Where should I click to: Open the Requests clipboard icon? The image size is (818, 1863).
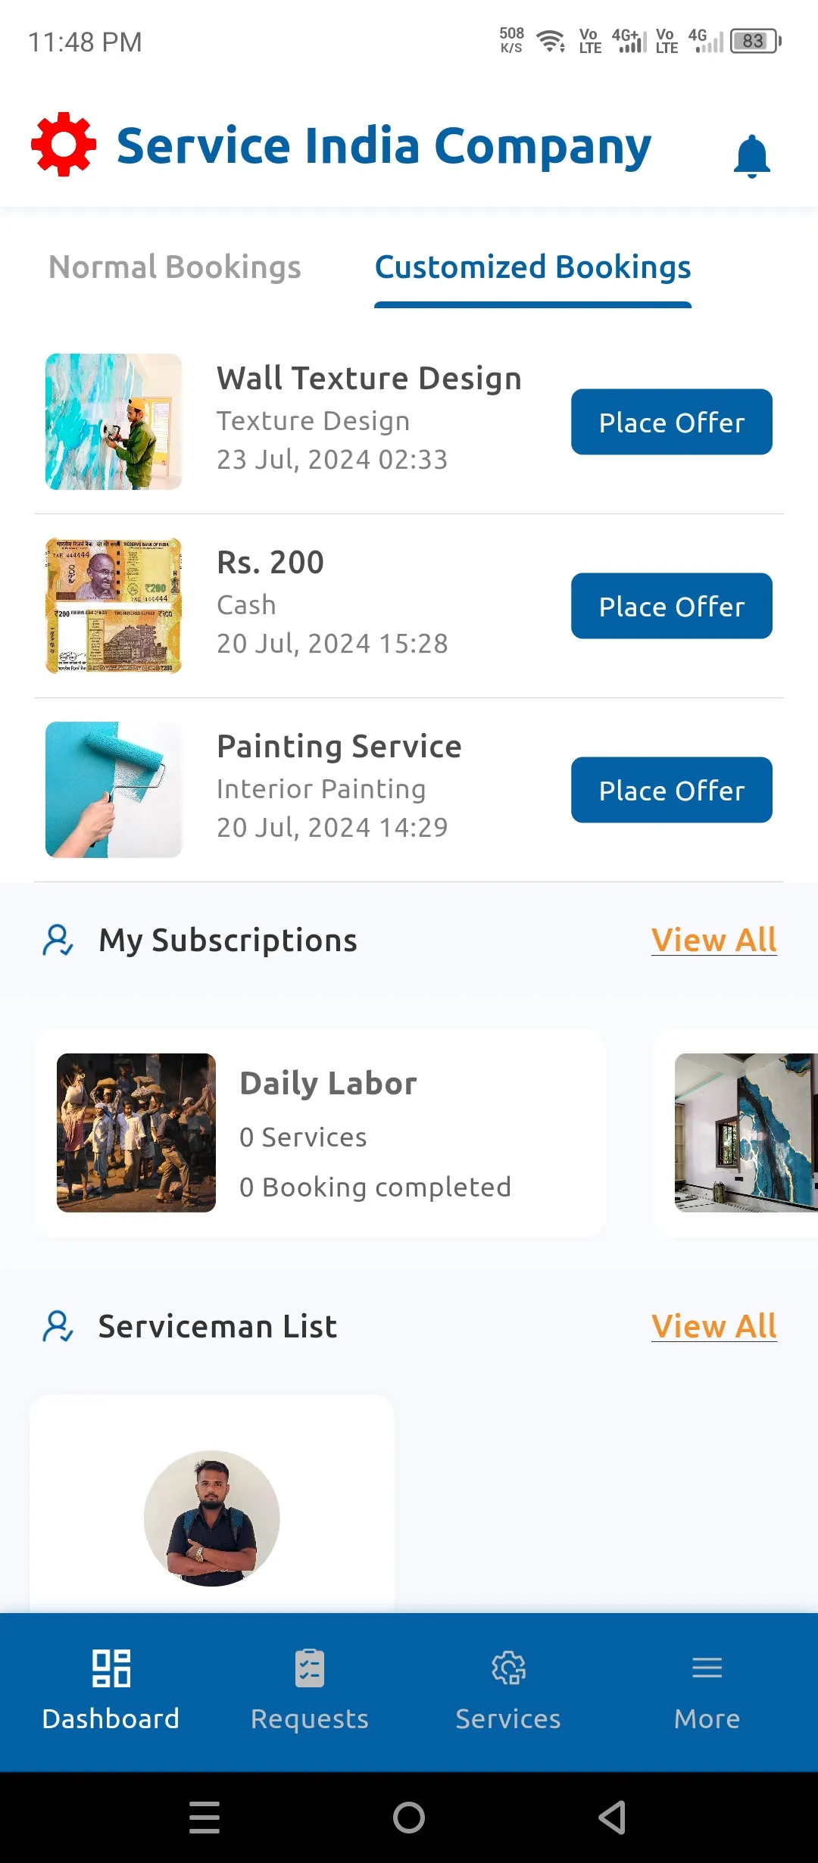[310, 1668]
